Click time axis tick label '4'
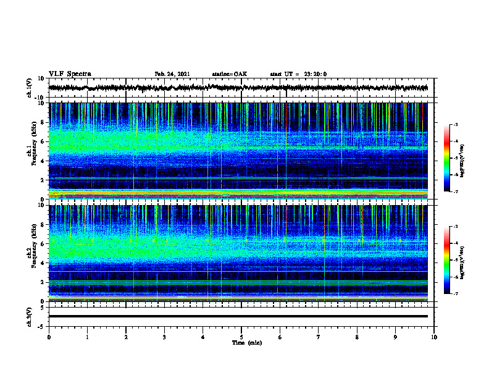489x378 pixels. point(203,337)
